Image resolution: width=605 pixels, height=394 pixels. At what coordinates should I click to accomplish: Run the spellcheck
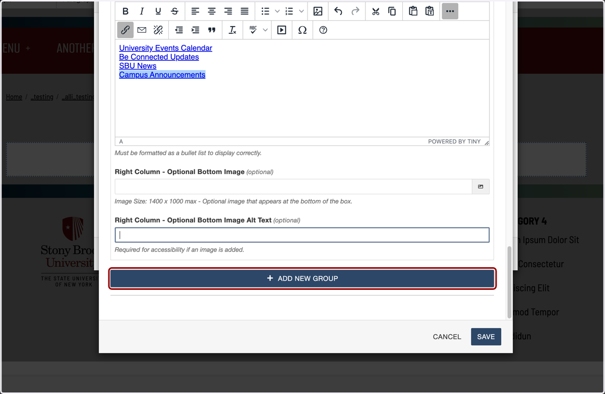253,30
